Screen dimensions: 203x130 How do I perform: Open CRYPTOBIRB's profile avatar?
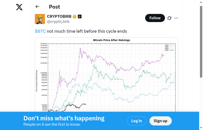40,19
